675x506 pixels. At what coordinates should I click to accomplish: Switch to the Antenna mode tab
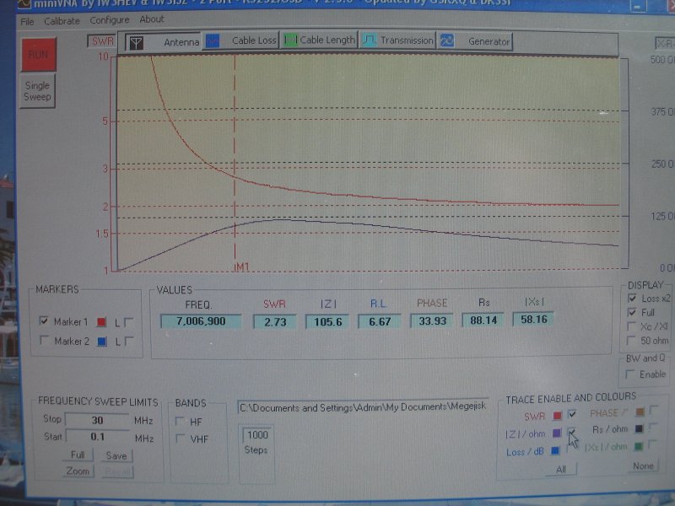coord(164,42)
